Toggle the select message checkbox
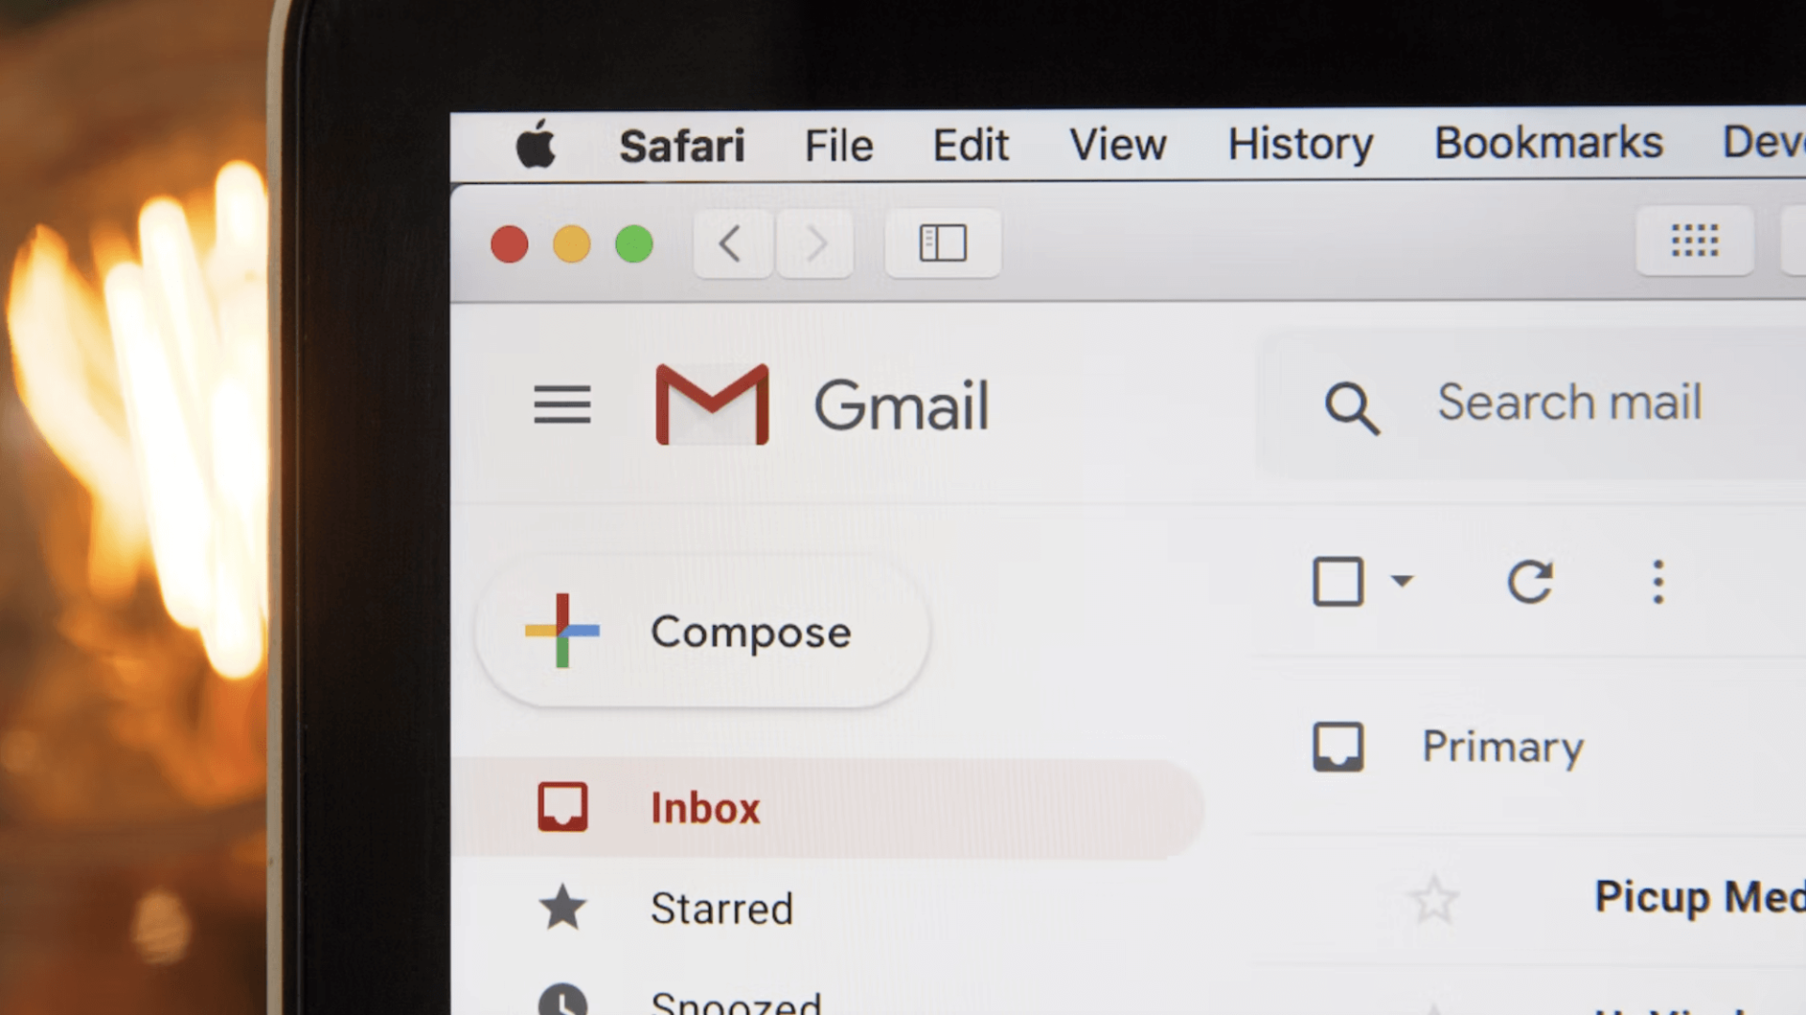The image size is (1806, 1015). (1339, 583)
